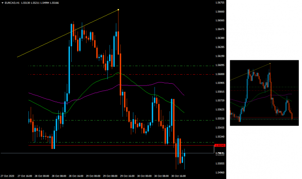Click the upper green dashed line near 1.56095
The image size is (302, 179).
pyautogui.click(x=121, y=66)
